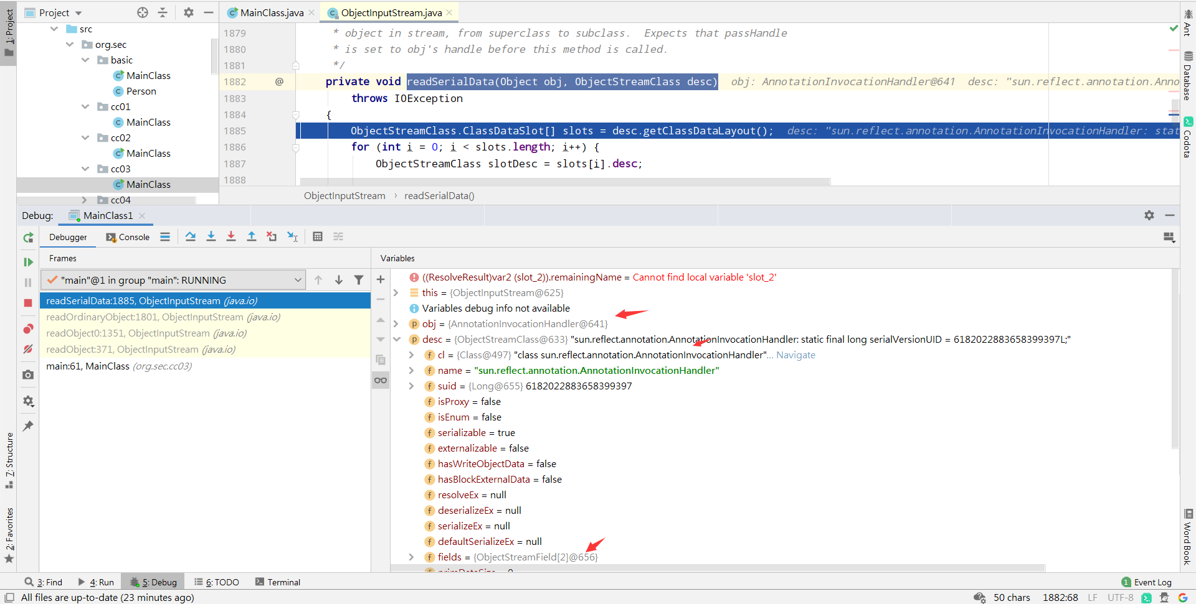Click Step Into debugger icon
1196x604 pixels.
click(211, 236)
